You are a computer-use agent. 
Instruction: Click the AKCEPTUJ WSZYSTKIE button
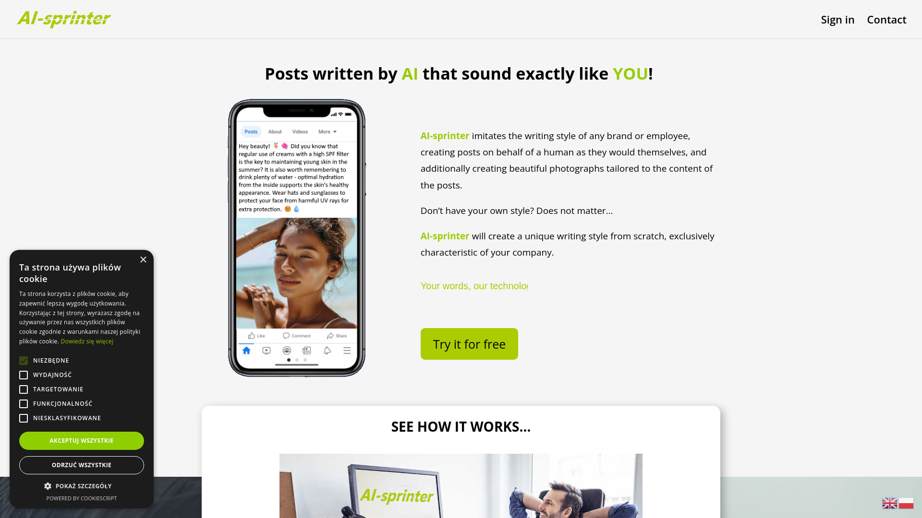(x=81, y=441)
